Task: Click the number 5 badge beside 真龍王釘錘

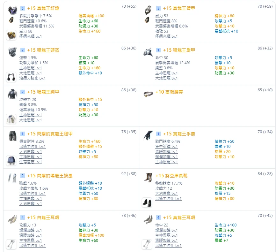Action: (x=22, y=8)
